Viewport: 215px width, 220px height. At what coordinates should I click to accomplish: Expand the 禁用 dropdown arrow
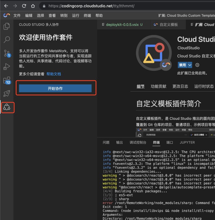(x=190, y=65)
